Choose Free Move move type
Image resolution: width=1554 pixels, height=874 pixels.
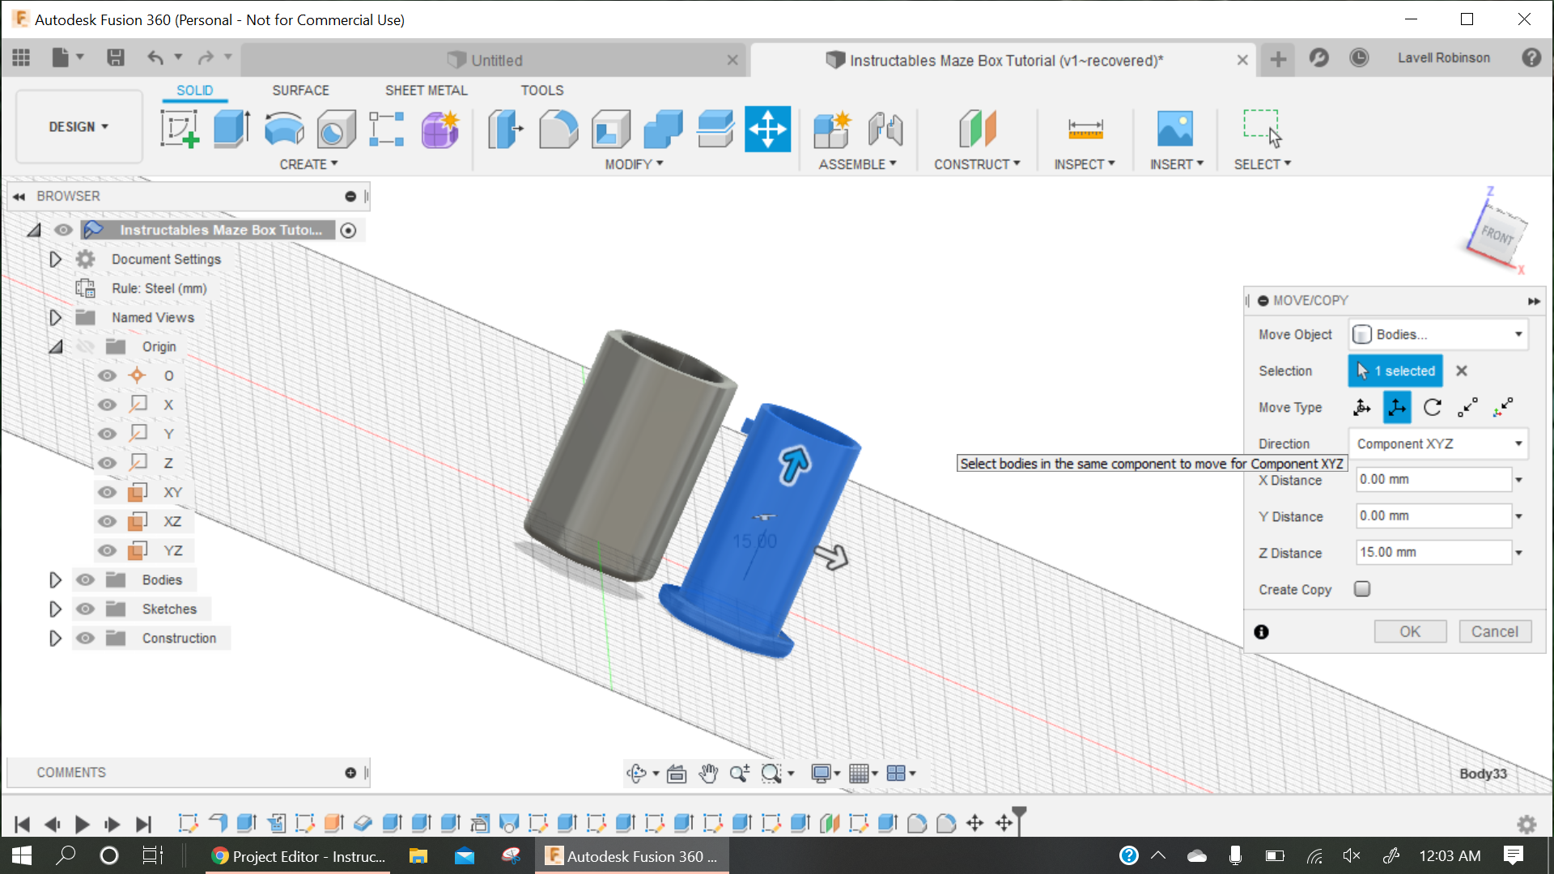click(x=1362, y=407)
